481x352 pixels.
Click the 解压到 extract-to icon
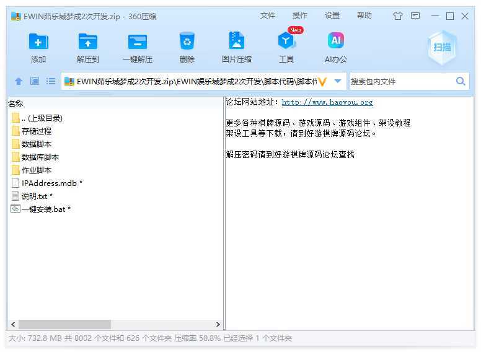tap(88, 42)
